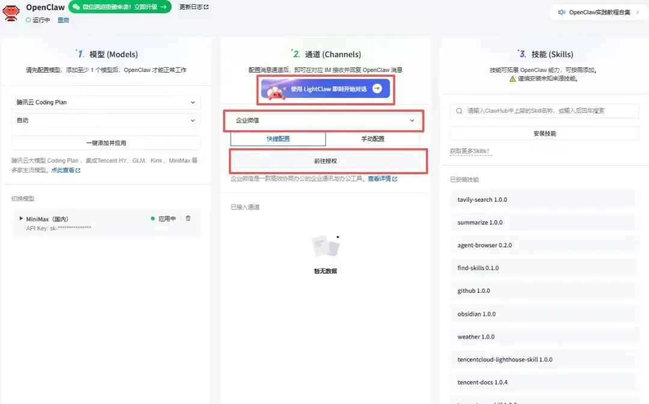This screenshot has width=649, height=404.
Task: Select the obsidian 1.0.0 skill
Action: click(x=544, y=314)
